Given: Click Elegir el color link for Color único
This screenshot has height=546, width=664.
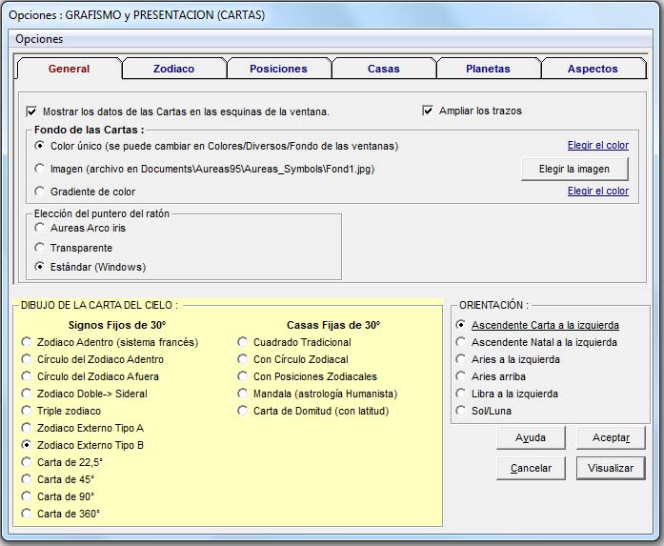Looking at the screenshot, I should pos(598,145).
